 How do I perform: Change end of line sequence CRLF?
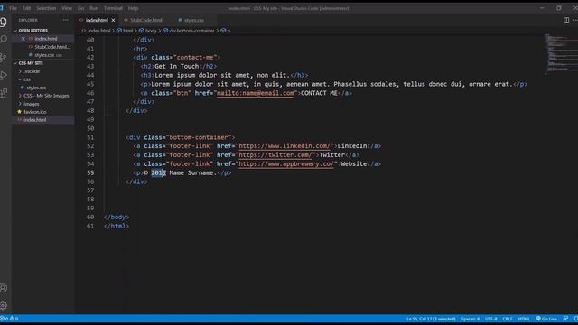coord(508,319)
